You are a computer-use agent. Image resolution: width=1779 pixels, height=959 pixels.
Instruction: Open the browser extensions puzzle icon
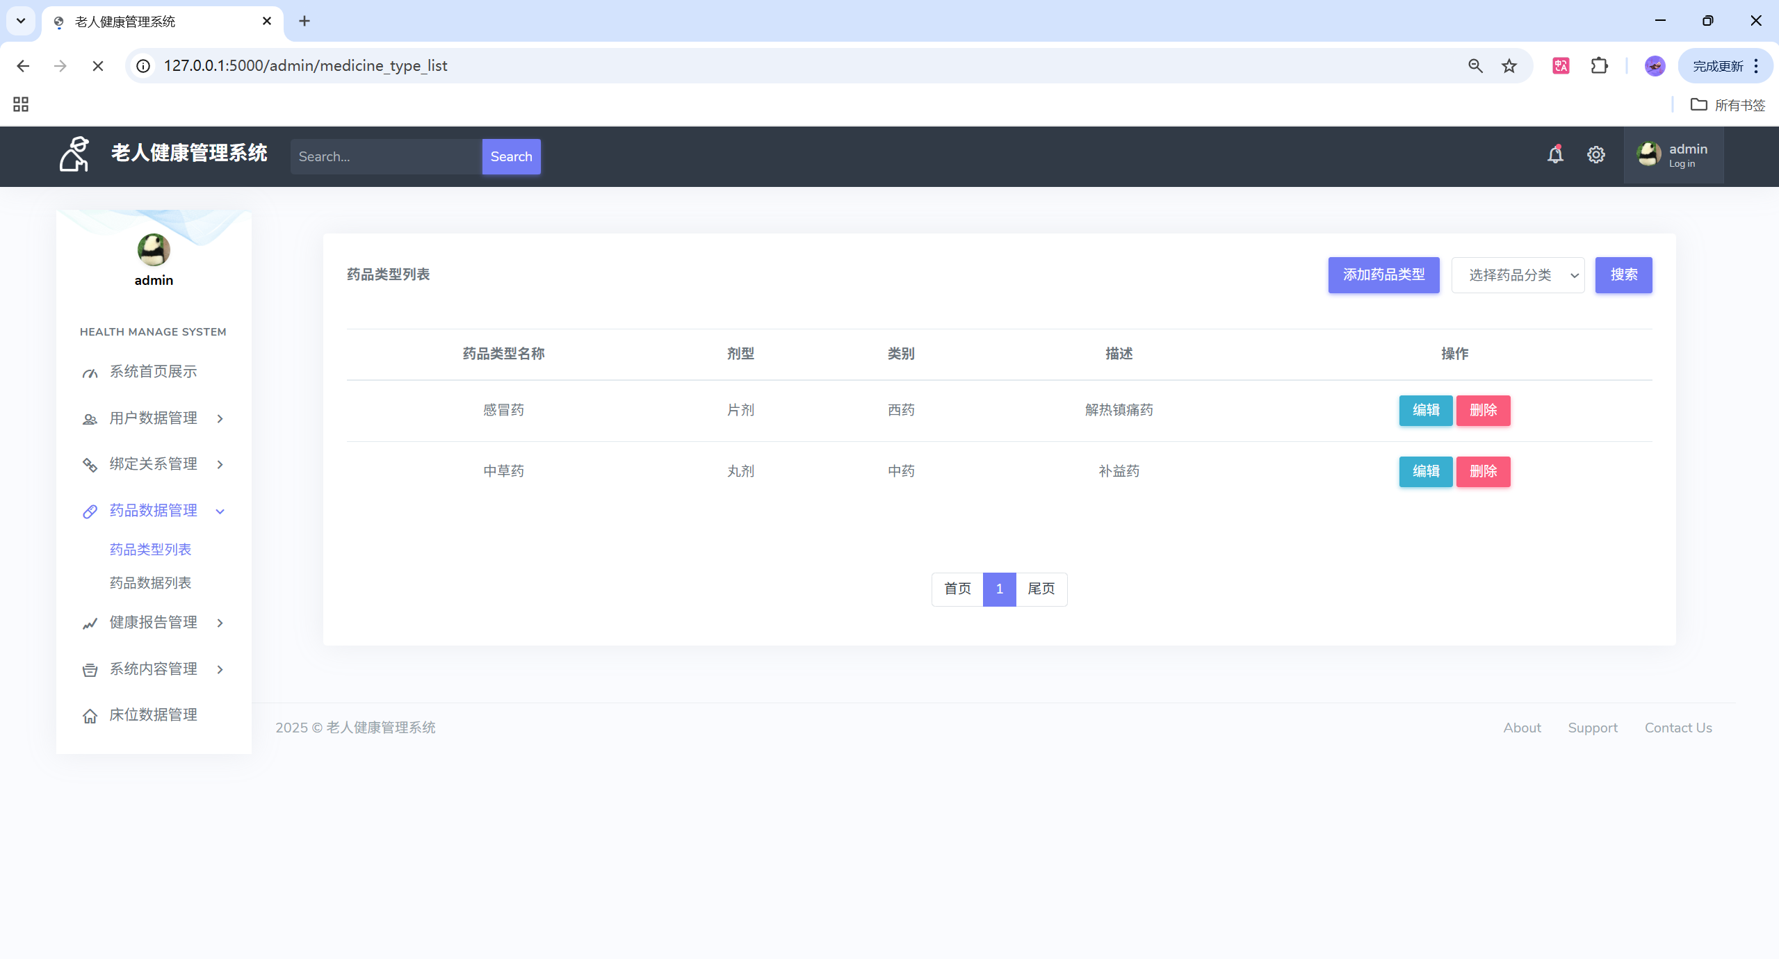point(1599,66)
